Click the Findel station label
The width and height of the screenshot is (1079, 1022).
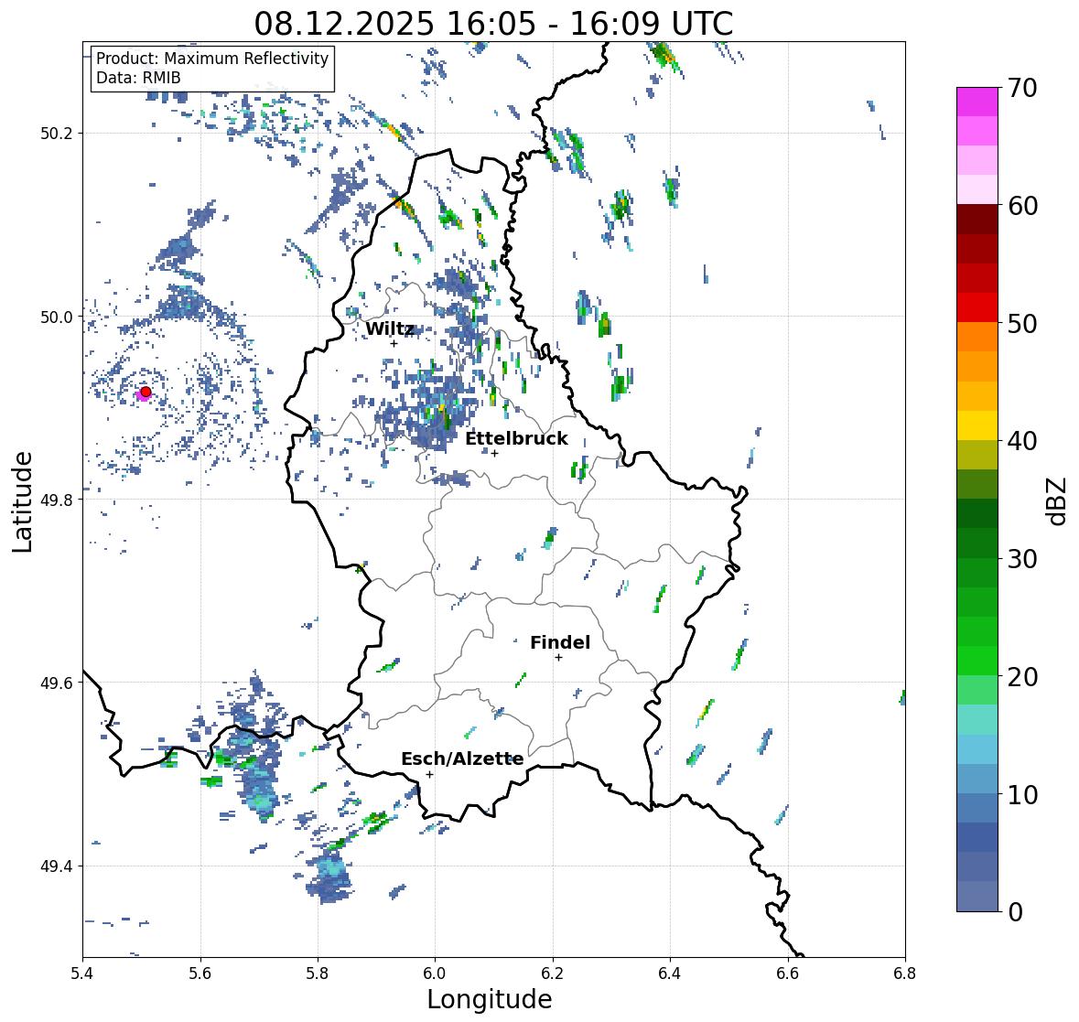coord(560,642)
